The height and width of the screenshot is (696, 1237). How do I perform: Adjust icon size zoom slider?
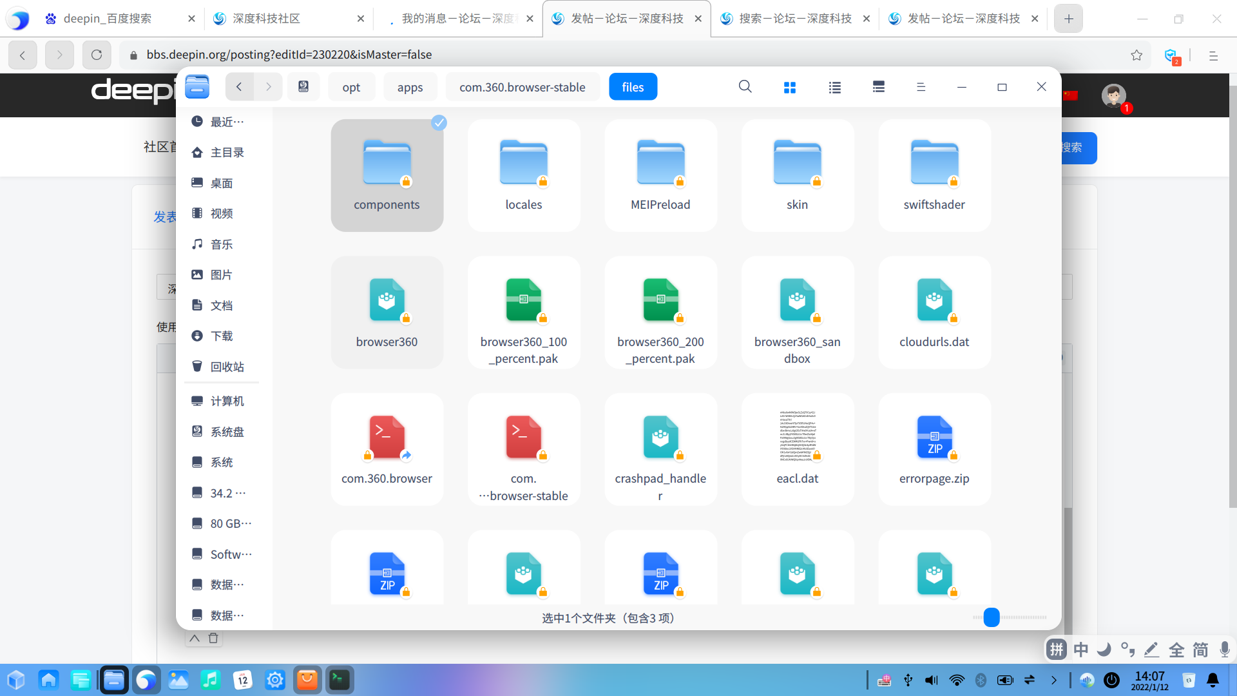click(x=992, y=617)
